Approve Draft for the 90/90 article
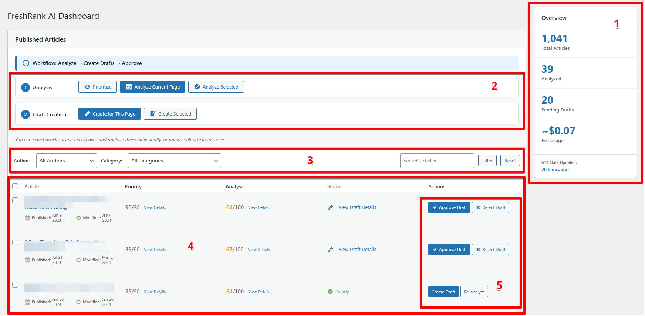Screen dimensions: 645x316 [449, 207]
